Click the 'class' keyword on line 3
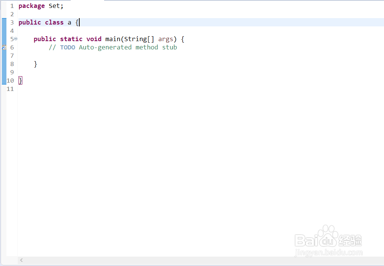384x266 pixels. (54, 23)
